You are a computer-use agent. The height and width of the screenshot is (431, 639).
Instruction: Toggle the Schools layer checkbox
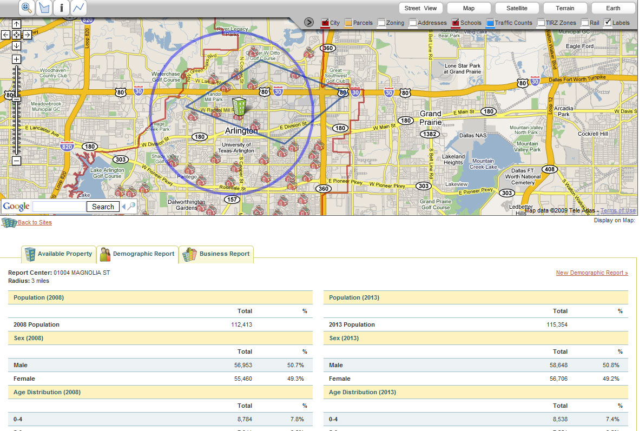pos(456,23)
